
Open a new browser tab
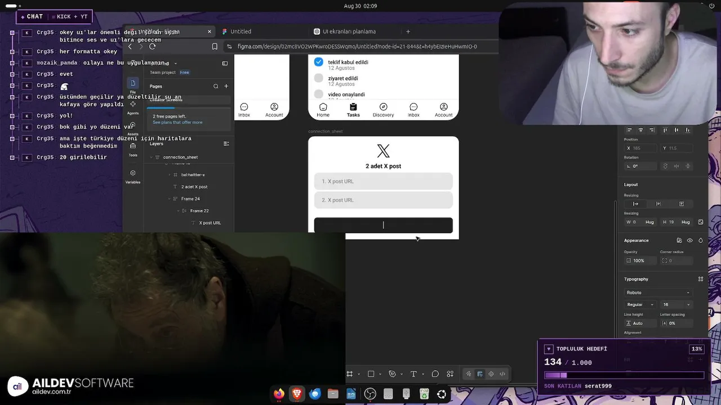click(408, 31)
